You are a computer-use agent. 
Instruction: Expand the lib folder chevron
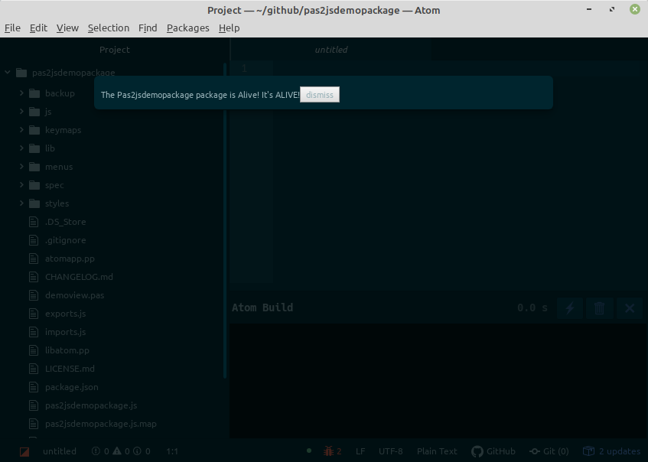[x=21, y=148]
